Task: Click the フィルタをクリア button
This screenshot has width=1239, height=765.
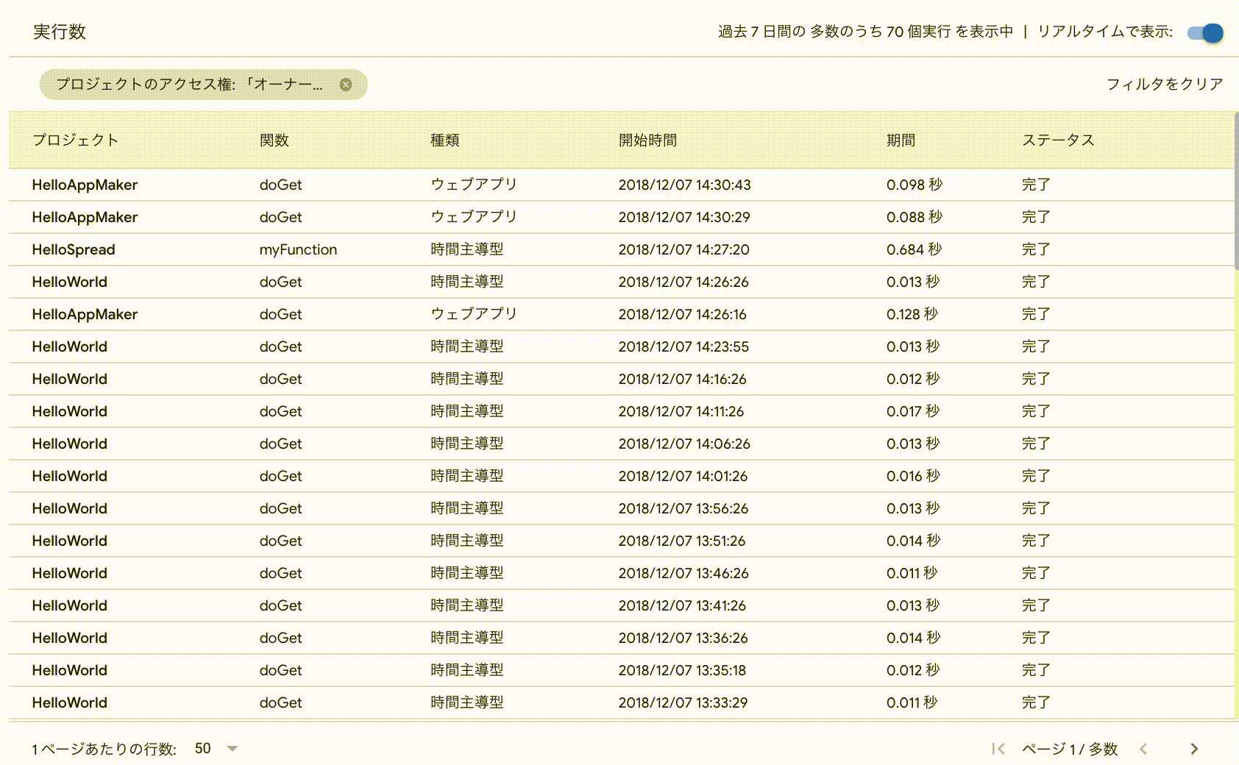Action: pyautogui.click(x=1165, y=85)
